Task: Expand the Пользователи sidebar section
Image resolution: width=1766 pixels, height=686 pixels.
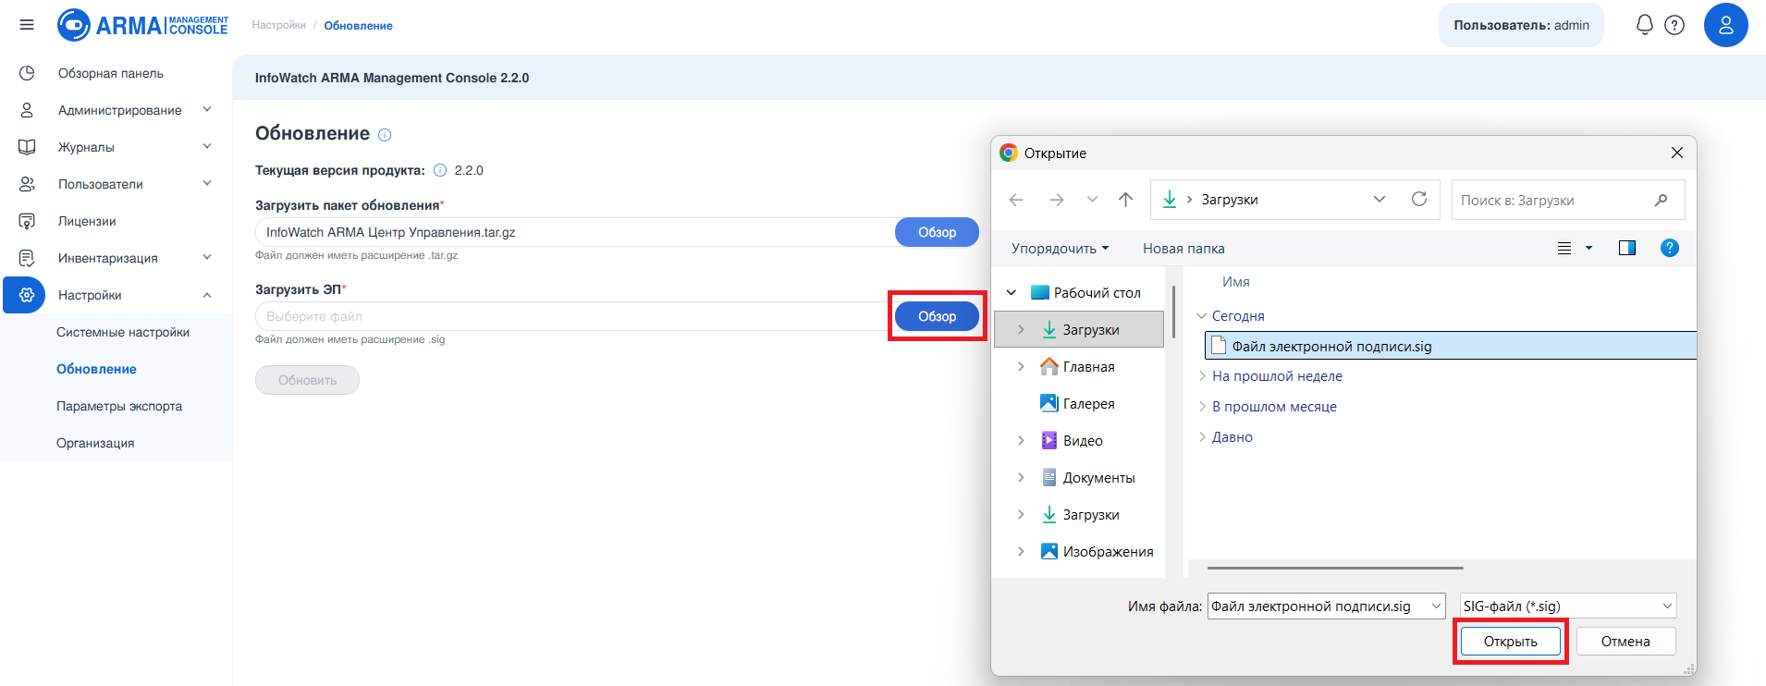Action: tap(207, 183)
